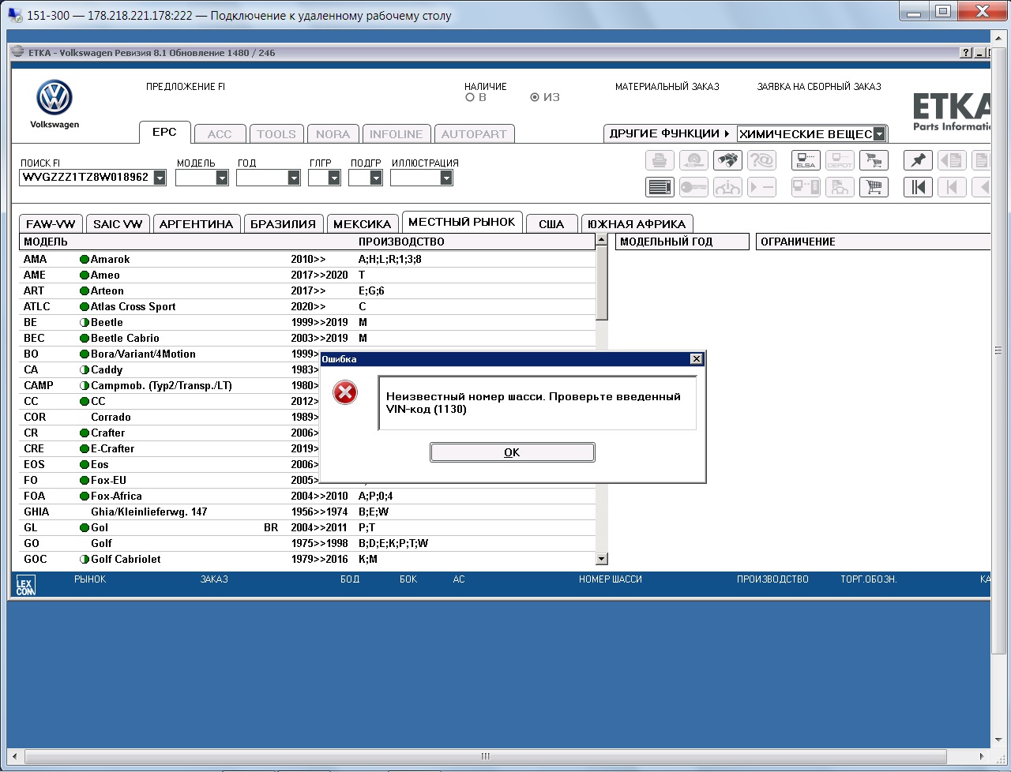Select the SAIC VW market tab

click(118, 223)
